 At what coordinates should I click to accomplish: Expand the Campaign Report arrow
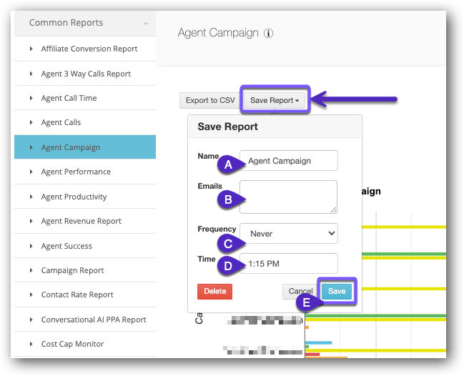(31, 270)
